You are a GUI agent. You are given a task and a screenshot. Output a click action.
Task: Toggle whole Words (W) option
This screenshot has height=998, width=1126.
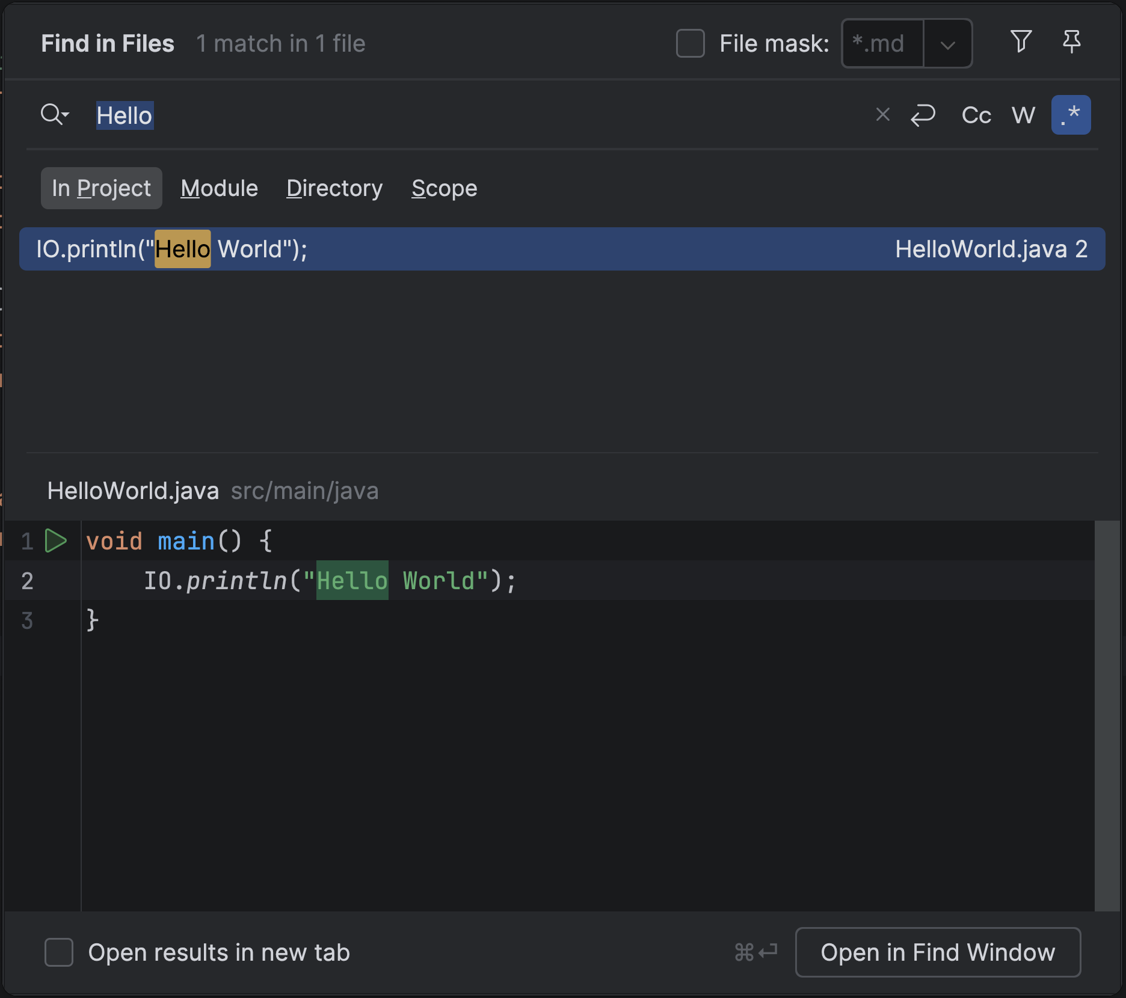coord(1023,115)
